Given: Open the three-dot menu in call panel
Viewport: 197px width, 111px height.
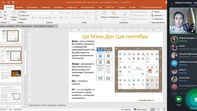Looking at the screenshot, I should click(172, 4).
